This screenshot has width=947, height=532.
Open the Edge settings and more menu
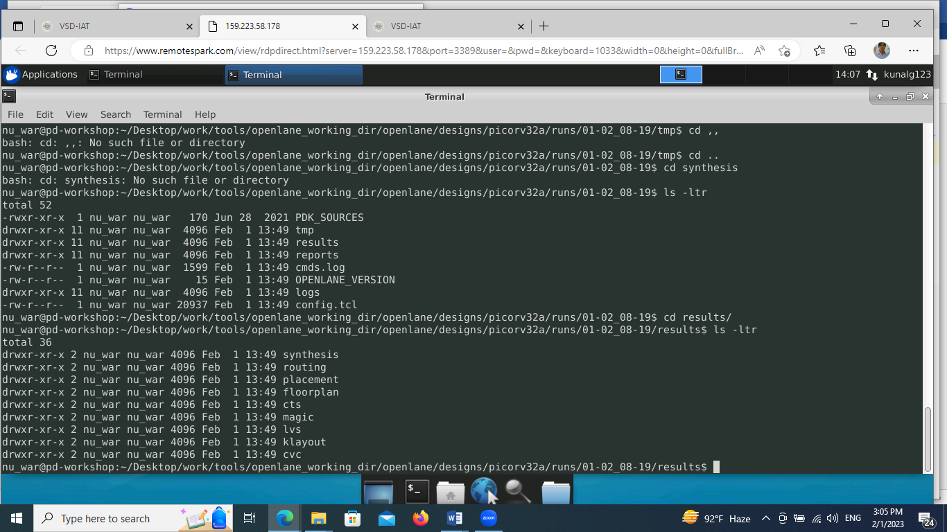914,50
